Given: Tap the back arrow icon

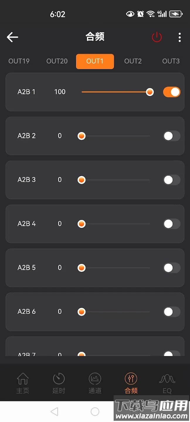Looking at the screenshot, I should tap(13, 37).
